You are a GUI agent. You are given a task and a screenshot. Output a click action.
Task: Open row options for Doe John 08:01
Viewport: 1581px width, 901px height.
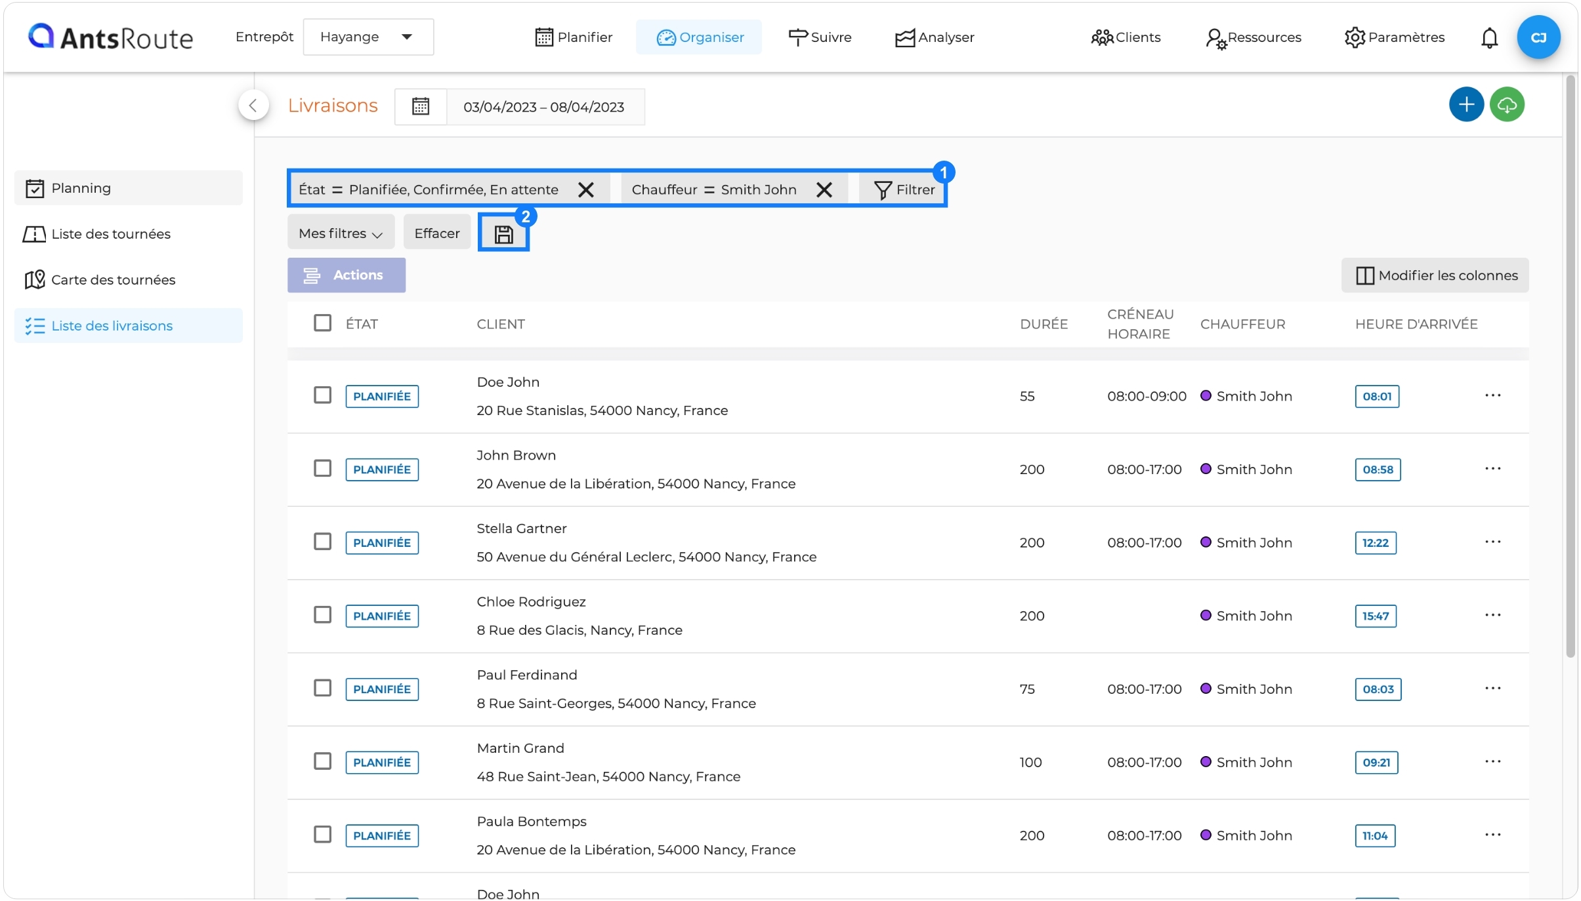[x=1492, y=395]
